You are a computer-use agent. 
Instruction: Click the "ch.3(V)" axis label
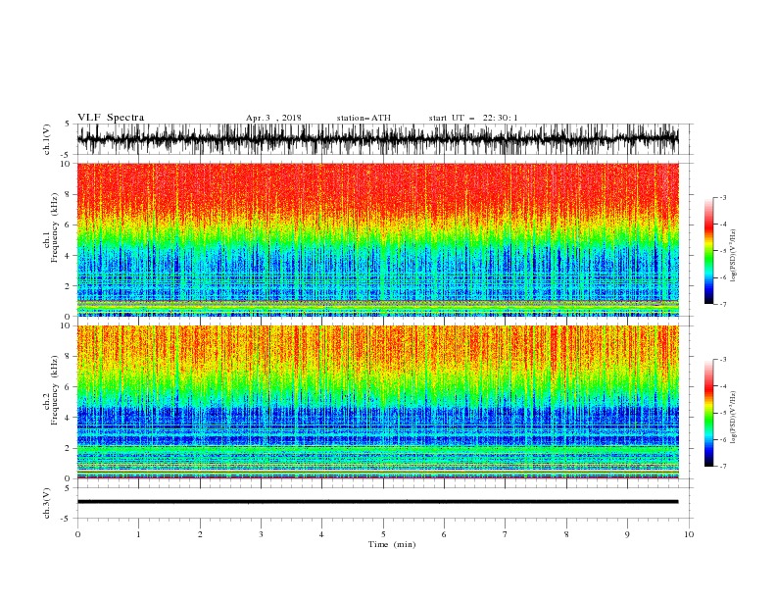pos(47,503)
